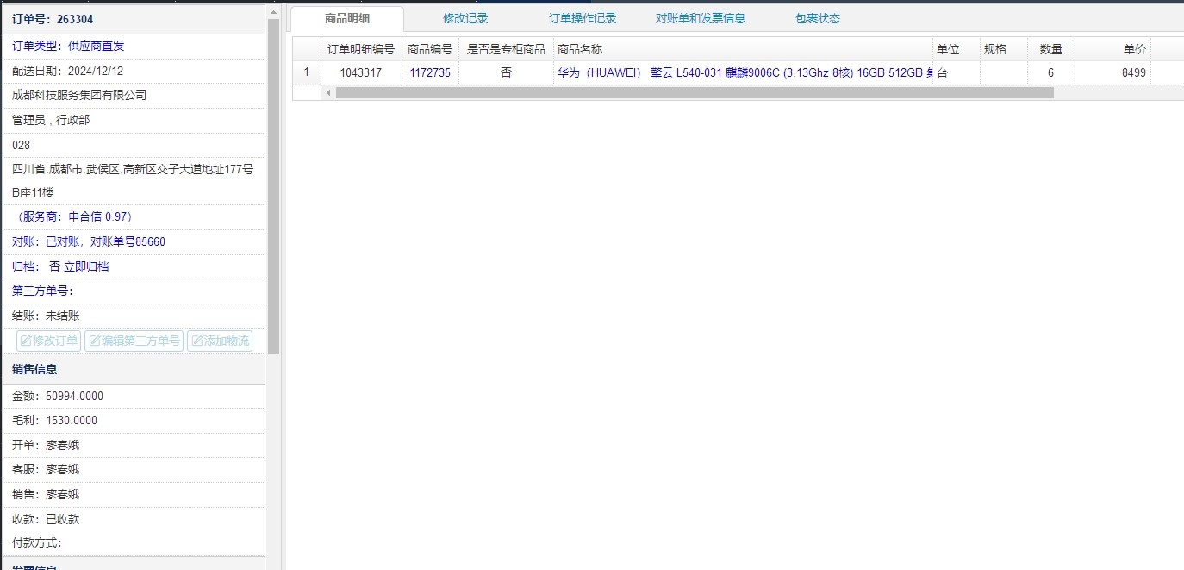Click the 订单明细编号 column header

coord(361,49)
